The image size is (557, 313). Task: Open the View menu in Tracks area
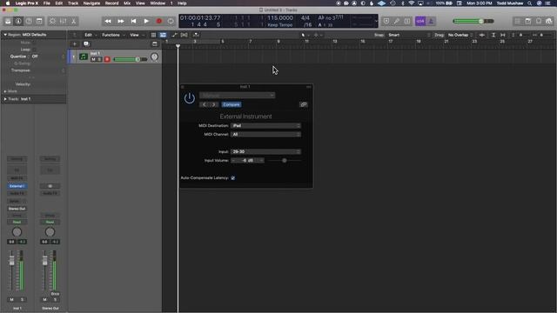tap(136, 35)
